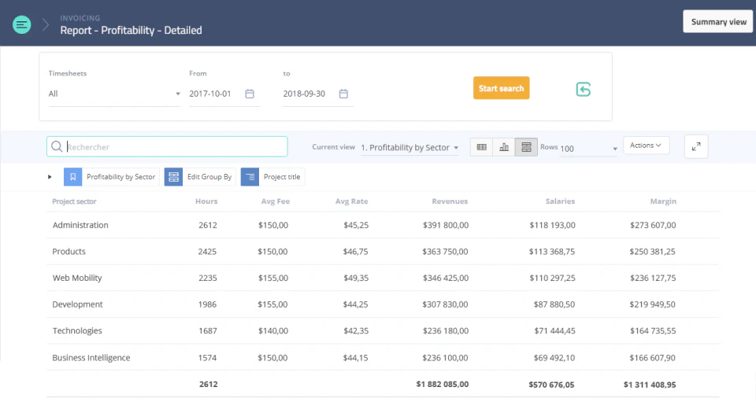
Task: Switch to table grid view icon
Action: [x=481, y=147]
